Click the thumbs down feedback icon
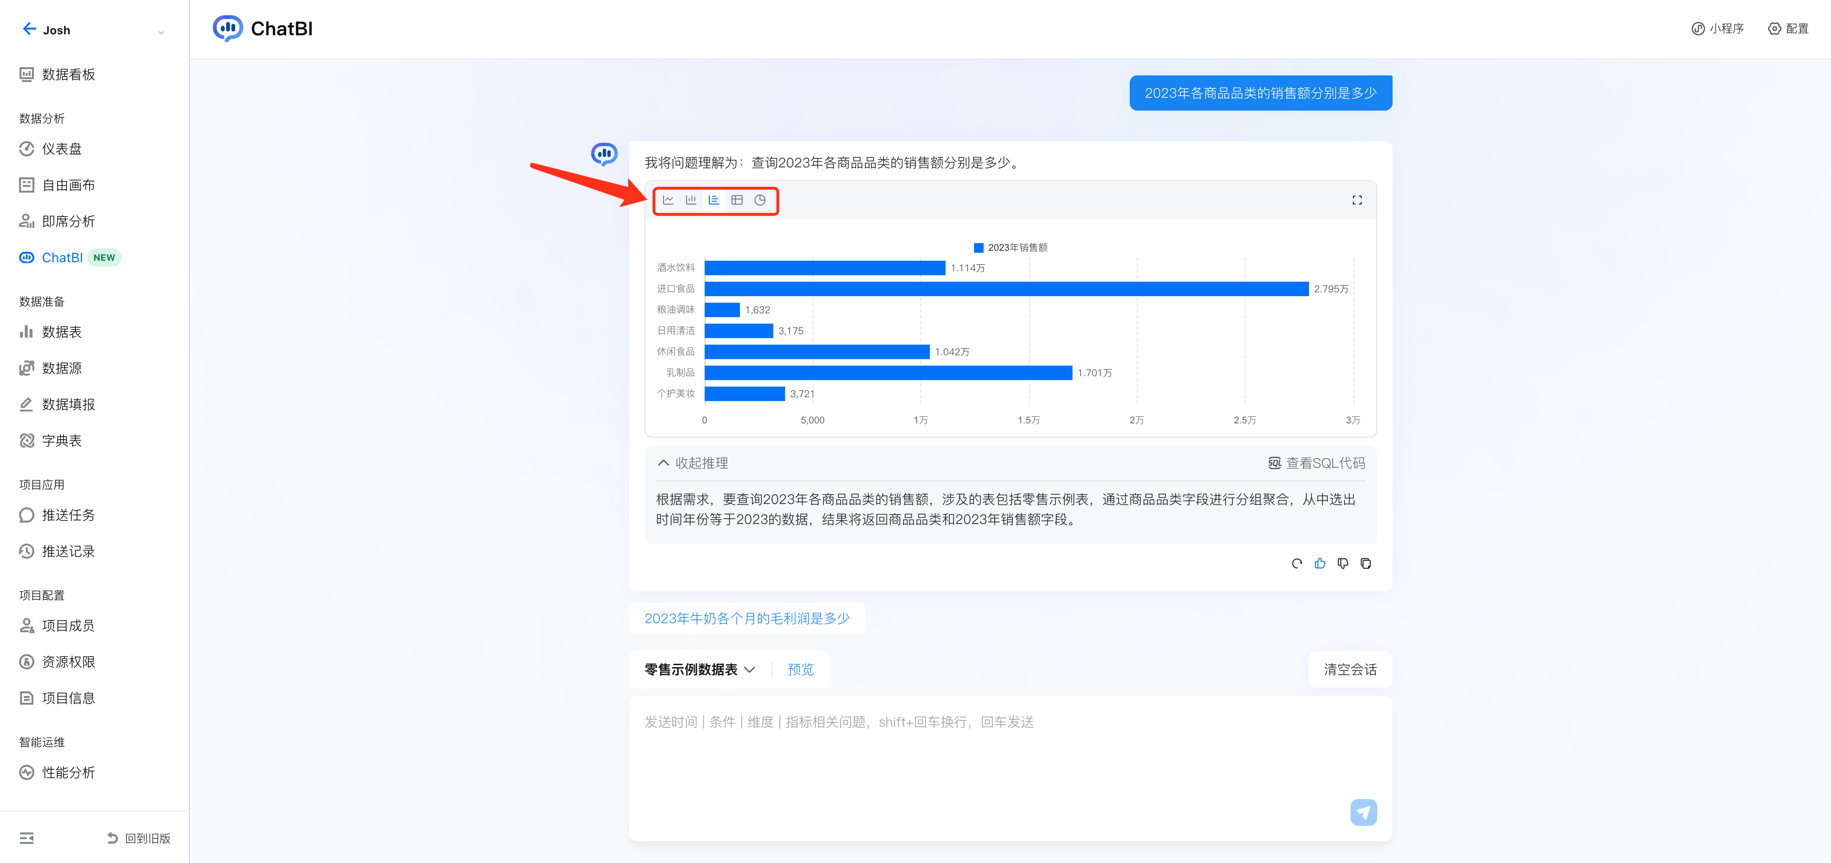The image size is (1831, 863). pyautogui.click(x=1342, y=563)
